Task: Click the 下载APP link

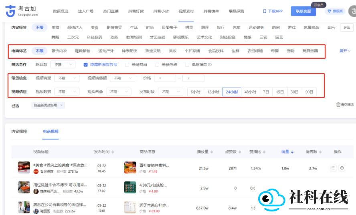Action: pos(275,11)
